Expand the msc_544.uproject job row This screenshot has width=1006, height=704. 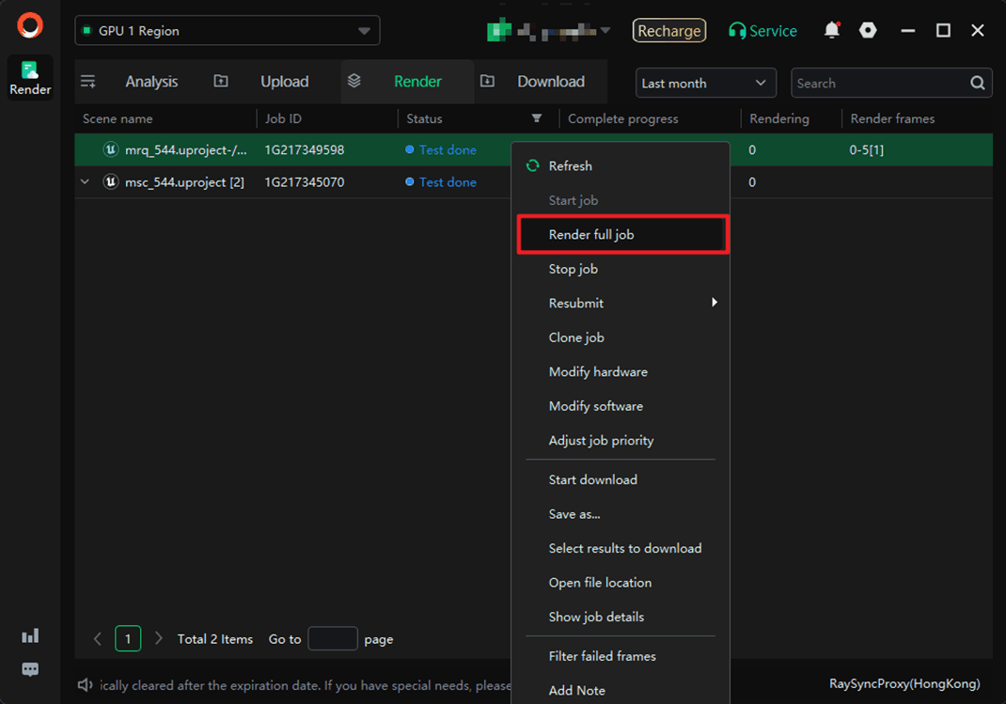(85, 182)
